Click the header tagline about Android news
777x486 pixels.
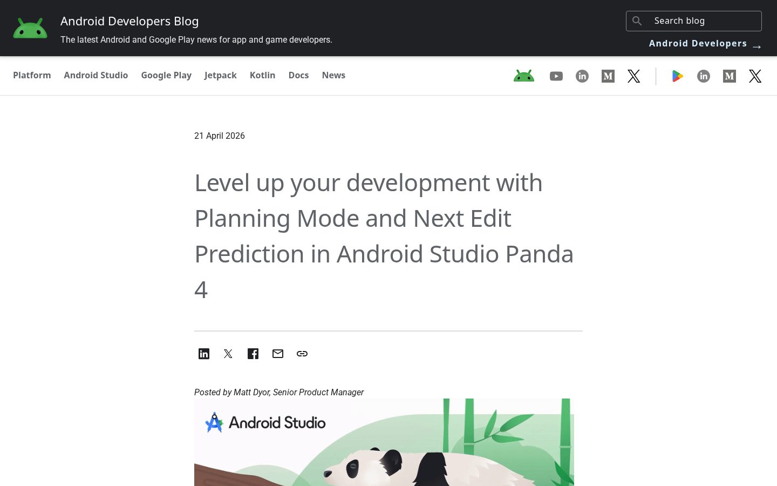point(196,40)
